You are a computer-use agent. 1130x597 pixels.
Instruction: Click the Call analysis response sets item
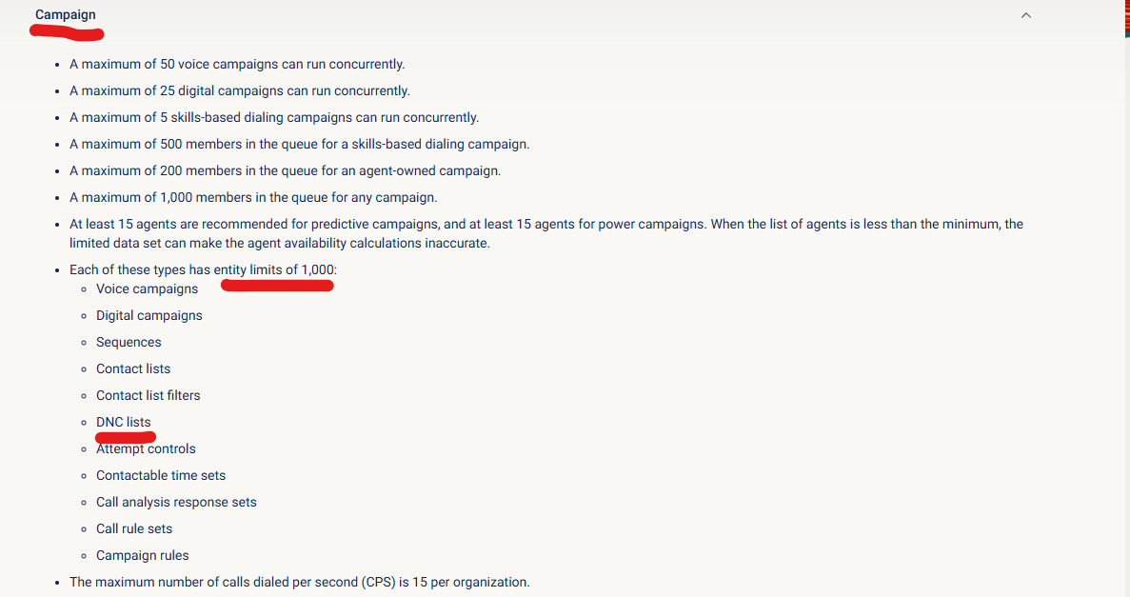coord(176,502)
